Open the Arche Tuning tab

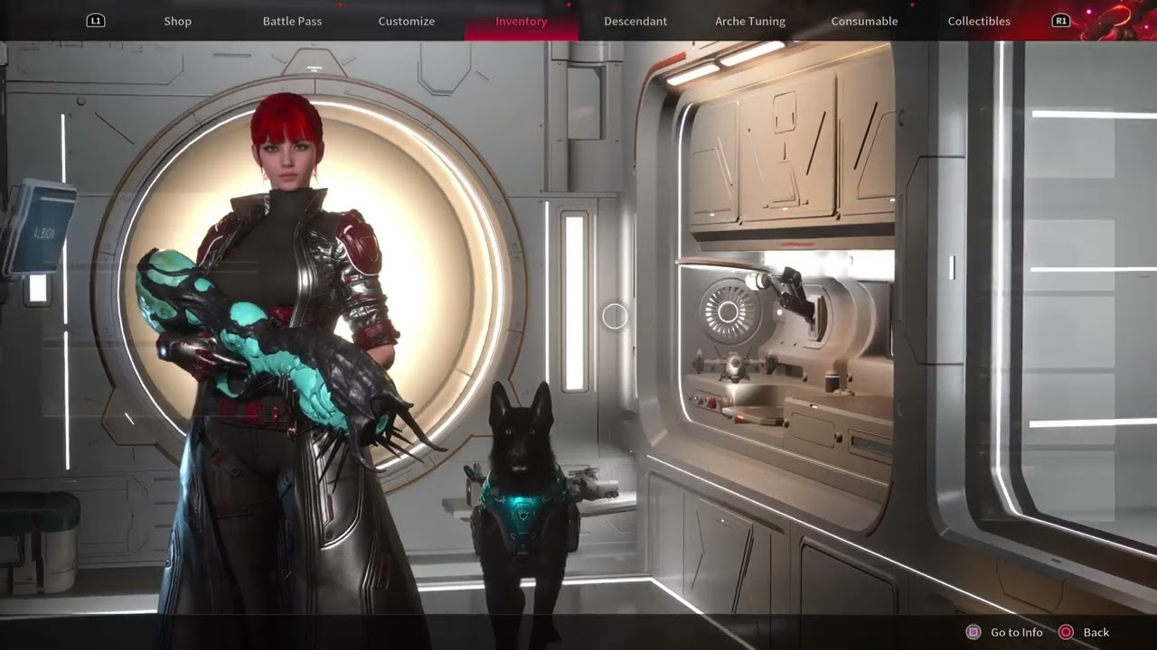point(750,21)
